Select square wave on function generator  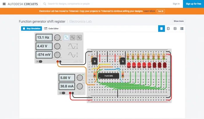click(66, 38)
